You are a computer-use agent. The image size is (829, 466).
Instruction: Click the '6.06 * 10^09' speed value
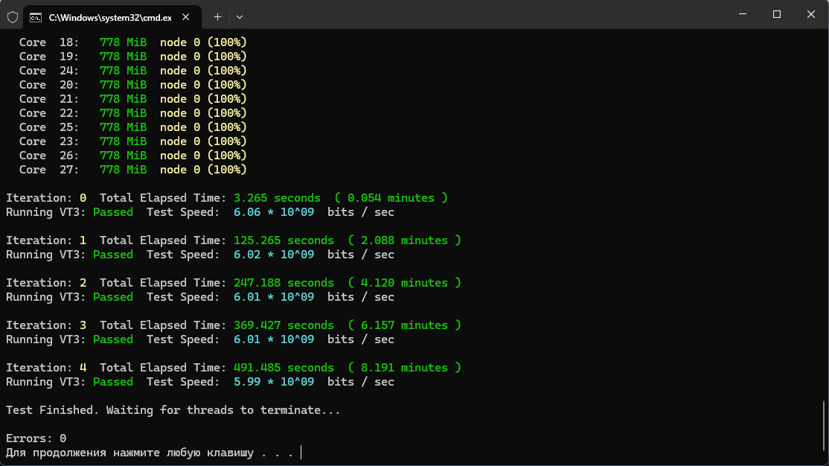[274, 212]
